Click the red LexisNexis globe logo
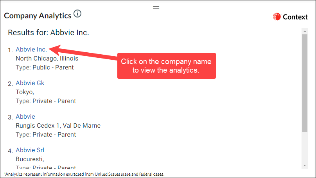Image resolution: width=316 pixels, height=178 pixels. 277,17
